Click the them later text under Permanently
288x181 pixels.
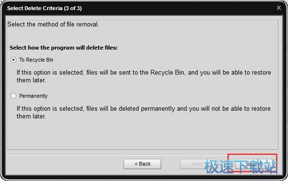click(31, 116)
